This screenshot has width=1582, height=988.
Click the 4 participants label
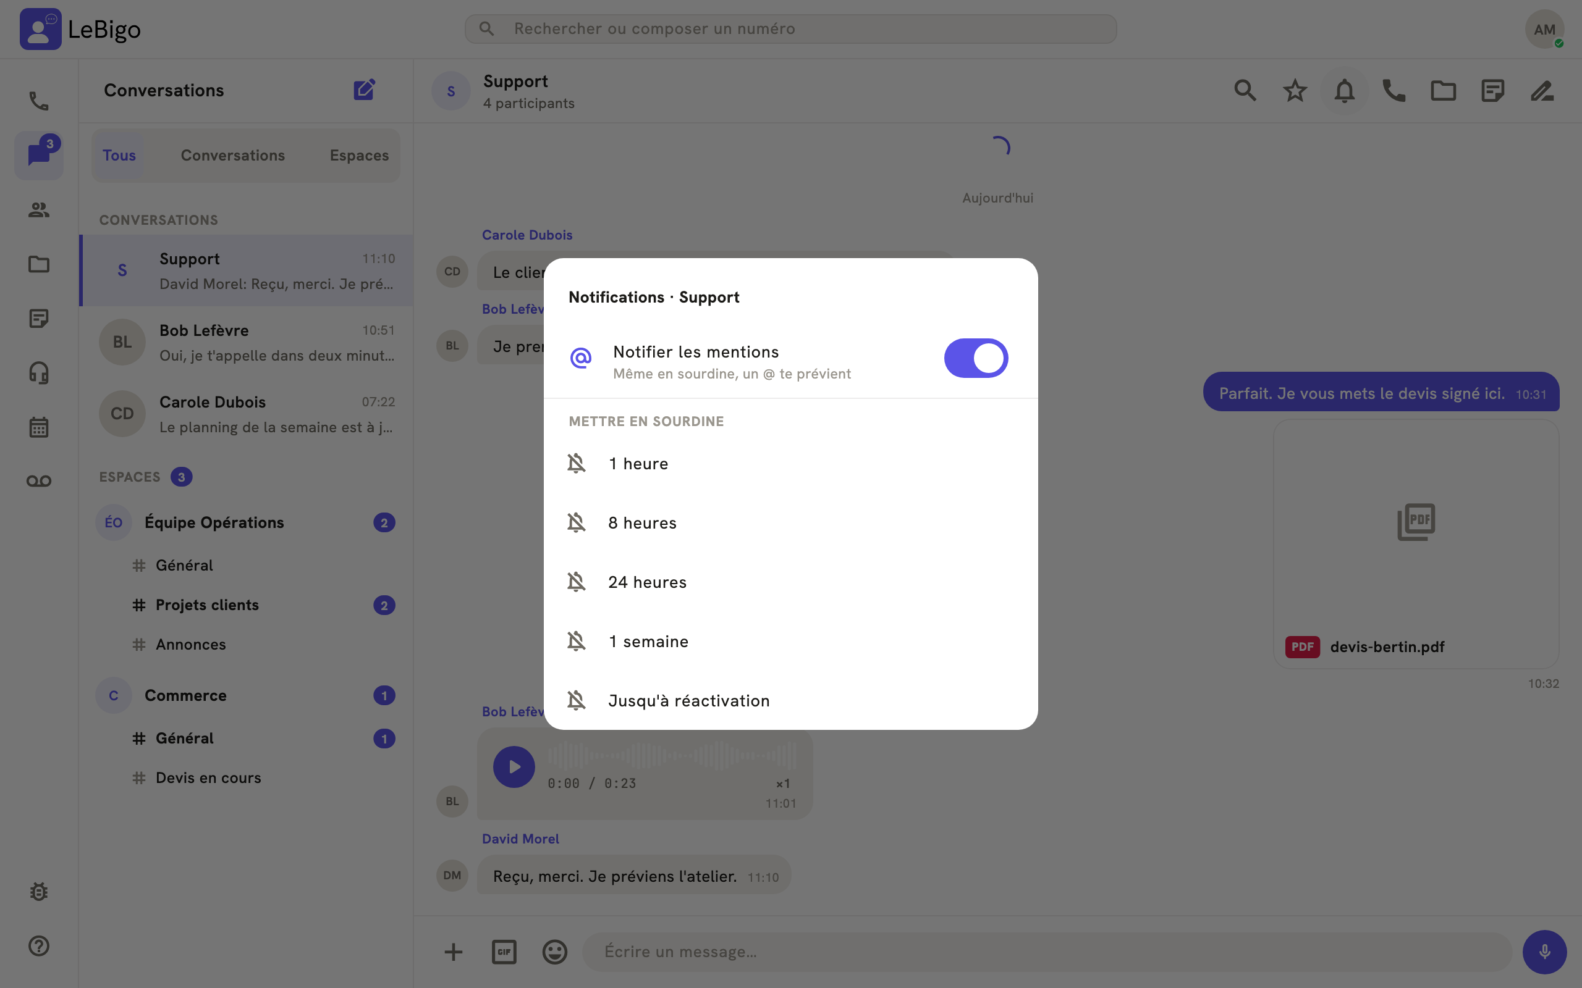(x=529, y=103)
